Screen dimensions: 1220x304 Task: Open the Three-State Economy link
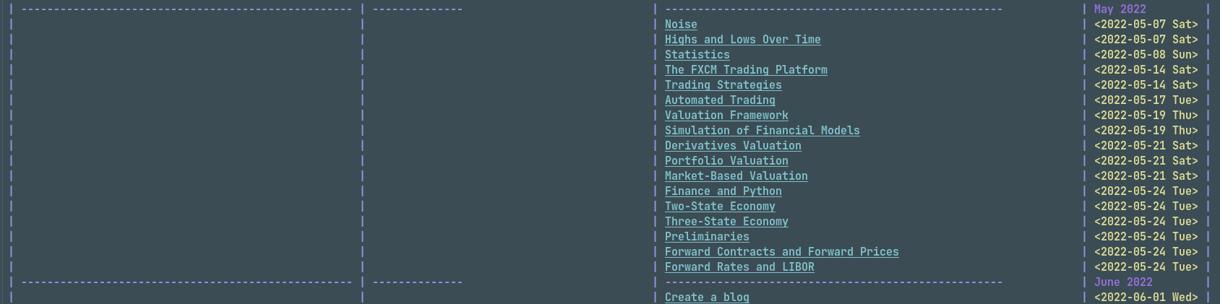(x=726, y=222)
